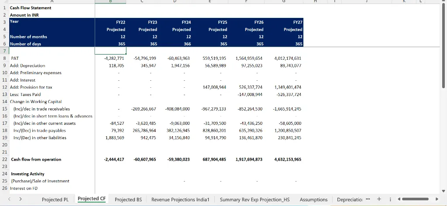Open Summary Rev Exp Projection_HS tab
Viewport: 447px width, 206px height.
tap(254, 199)
